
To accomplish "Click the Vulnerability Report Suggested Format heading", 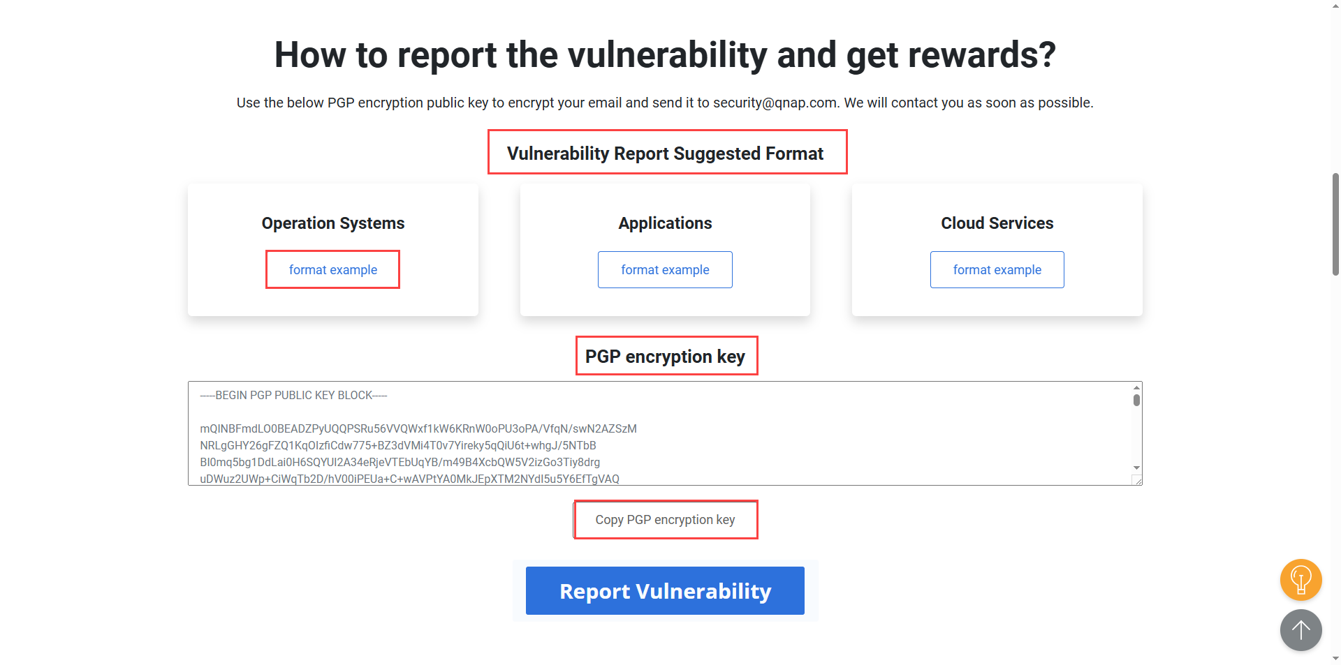I will point(665,154).
